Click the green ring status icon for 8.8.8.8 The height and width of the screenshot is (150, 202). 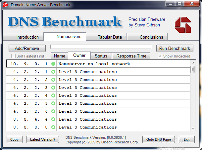pos(53,127)
